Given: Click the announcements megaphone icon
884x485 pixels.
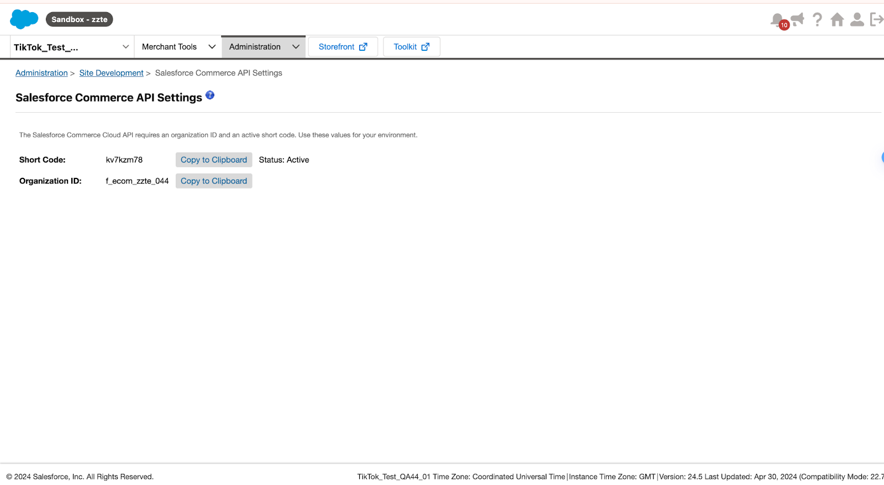Looking at the screenshot, I should click(797, 19).
